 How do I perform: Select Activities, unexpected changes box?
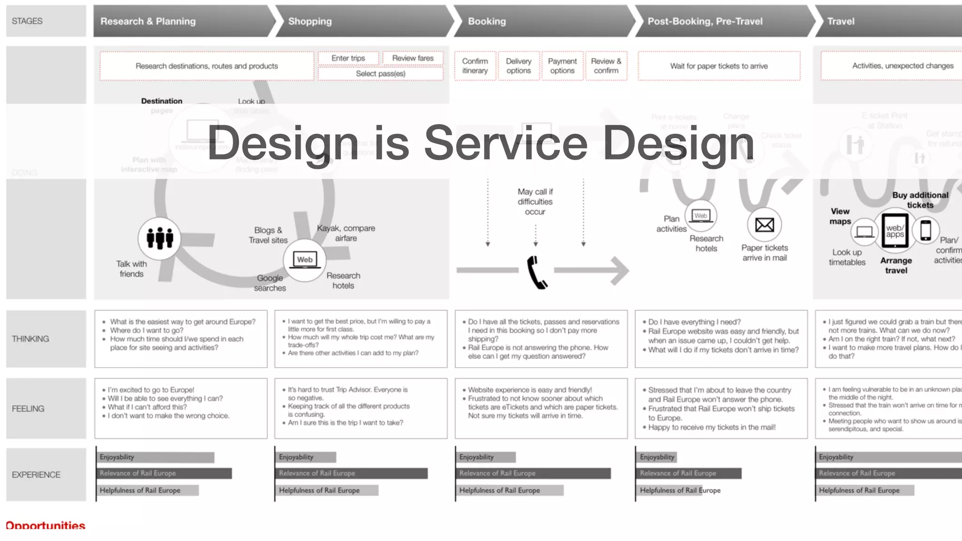pos(892,66)
